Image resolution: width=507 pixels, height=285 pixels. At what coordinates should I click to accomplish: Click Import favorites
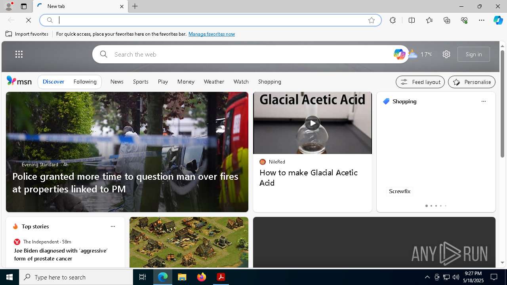tap(27, 34)
